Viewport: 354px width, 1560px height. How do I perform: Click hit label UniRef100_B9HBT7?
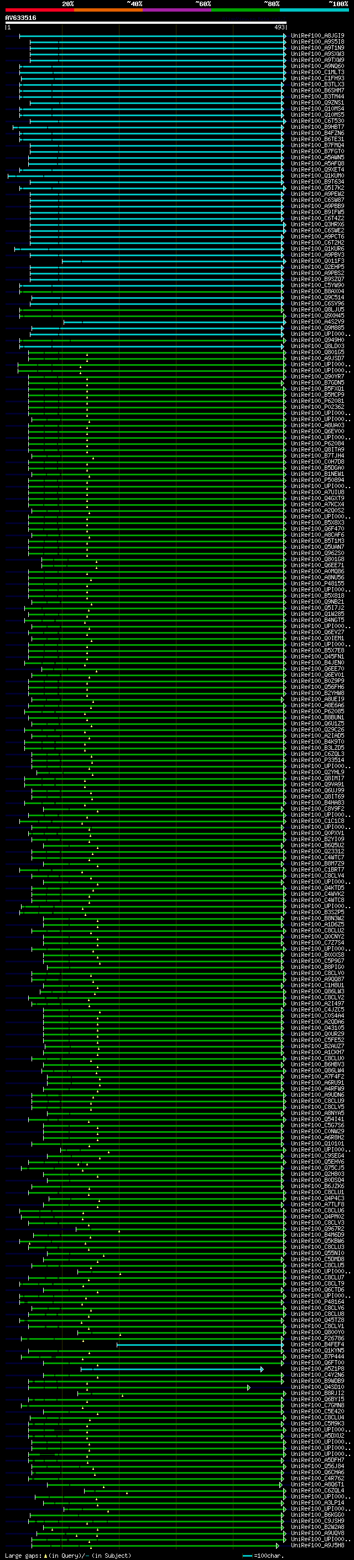317,127
